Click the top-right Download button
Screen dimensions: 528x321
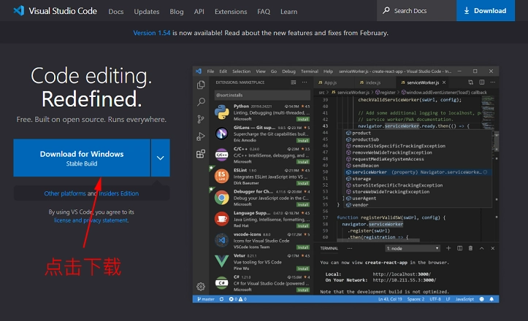coord(485,10)
